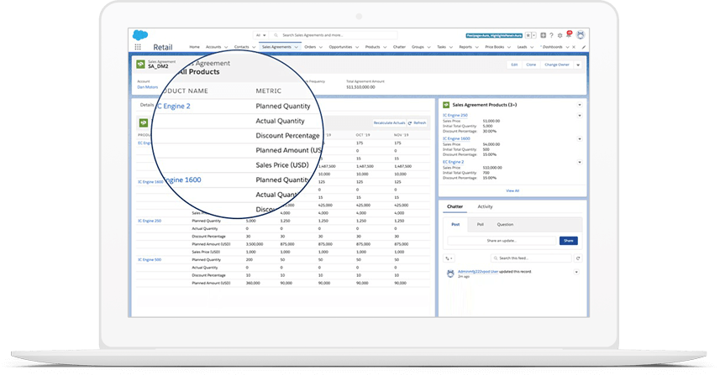Open IC Engine 250 link in products card

[455, 116]
